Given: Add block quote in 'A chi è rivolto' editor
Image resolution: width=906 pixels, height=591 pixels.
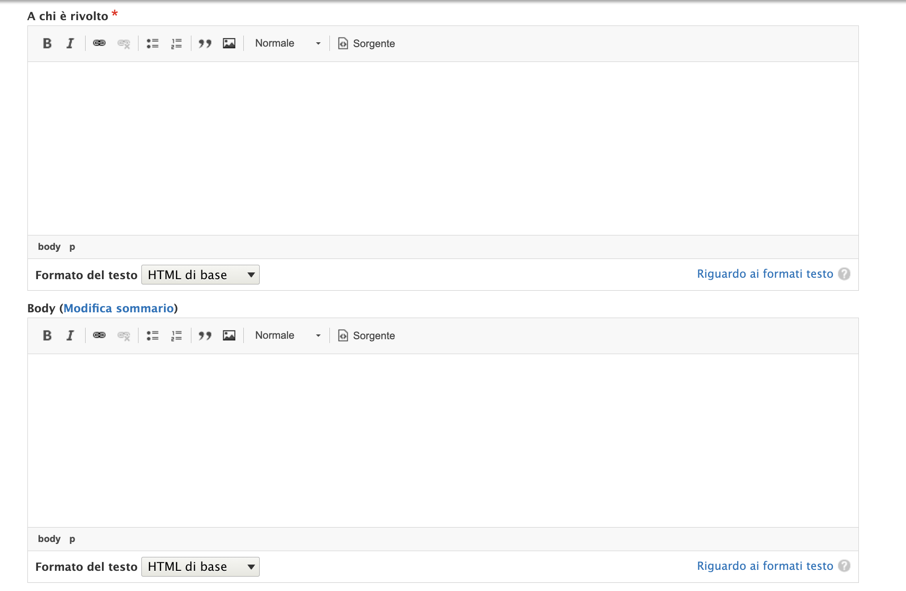Looking at the screenshot, I should 205,43.
